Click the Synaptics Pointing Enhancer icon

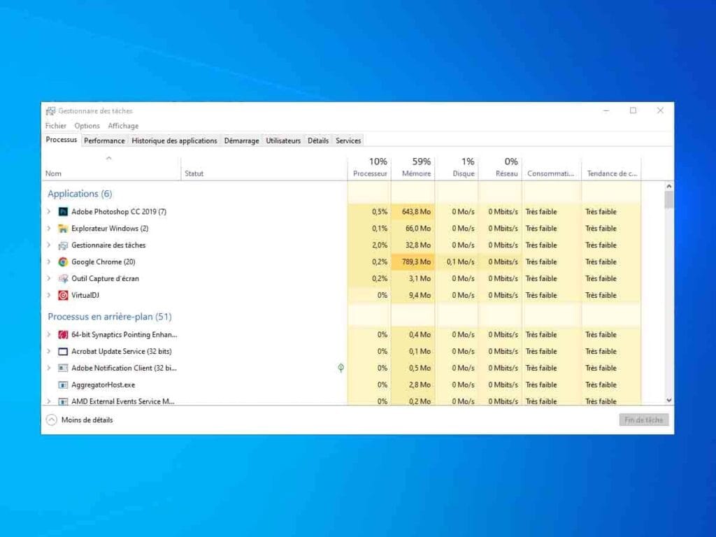pyautogui.click(x=63, y=335)
